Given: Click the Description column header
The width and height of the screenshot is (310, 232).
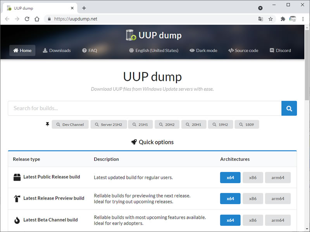Looking at the screenshot, I should pyautogui.click(x=106, y=159).
